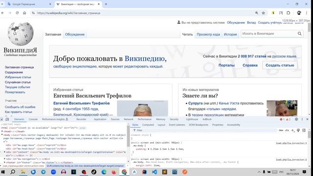313x176 pixels.
Task: Open the Просмотр кода tab
Action: (208, 34)
